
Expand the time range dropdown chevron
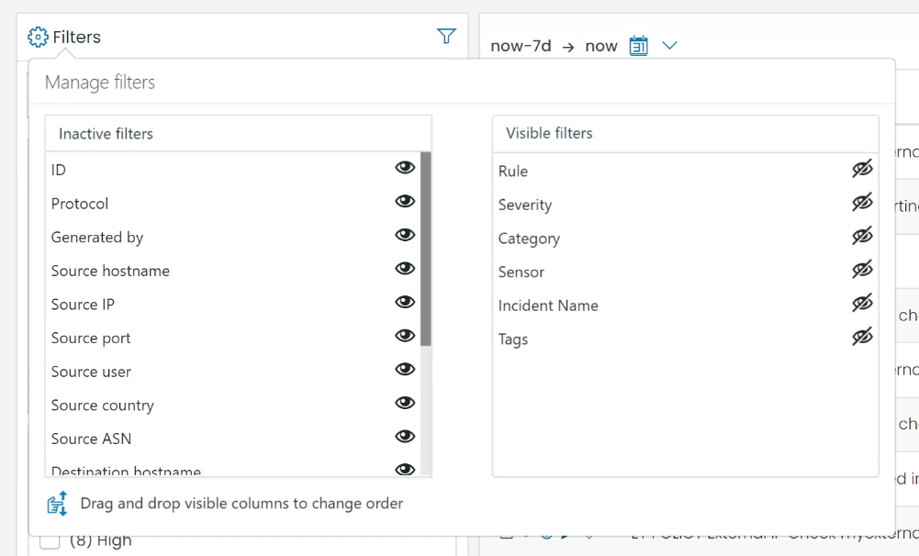pos(668,45)
